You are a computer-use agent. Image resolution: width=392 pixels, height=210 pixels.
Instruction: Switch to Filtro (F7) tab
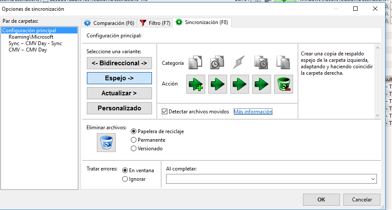155,23
